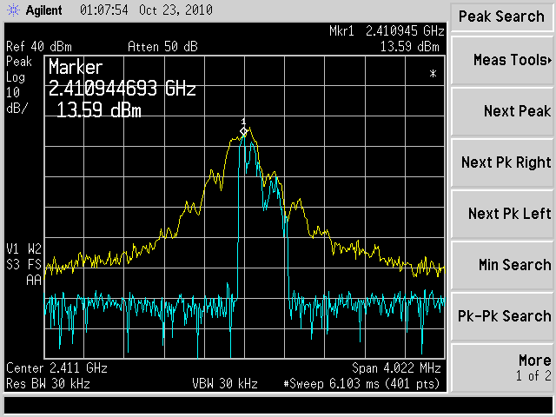Open More softkey page 1 of 2

502,367
